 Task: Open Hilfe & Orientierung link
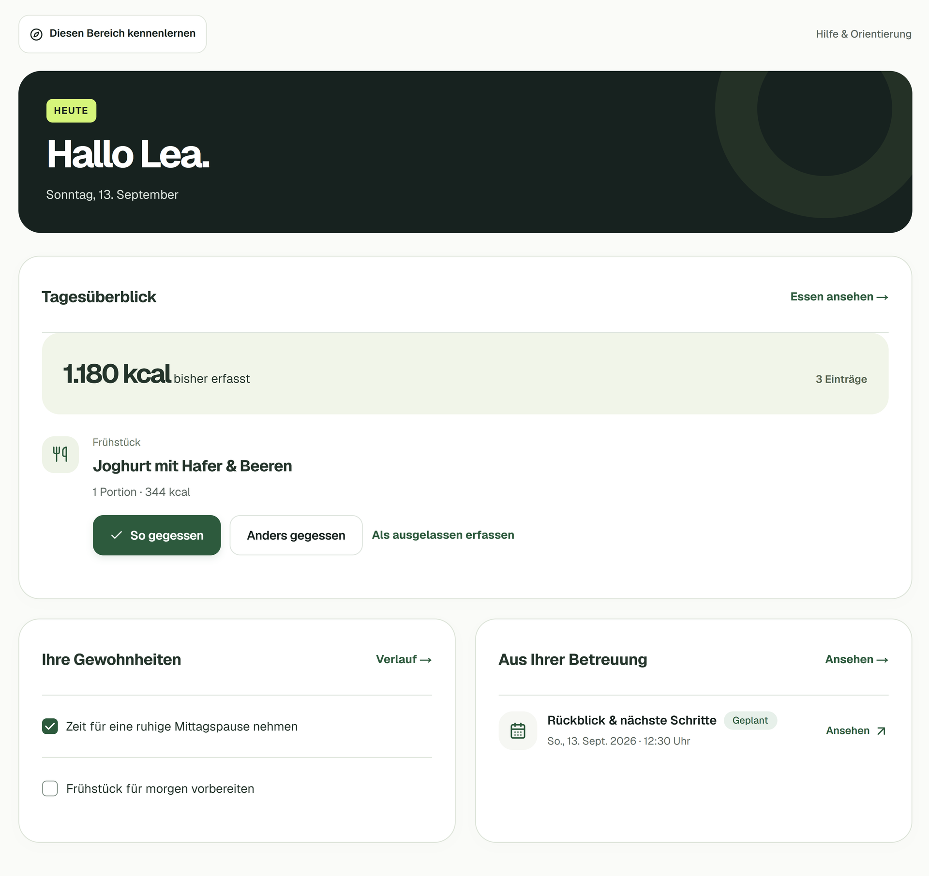[x=863, y=34]
